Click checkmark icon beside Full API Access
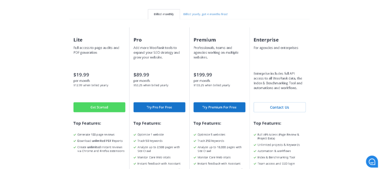Viewport: 380px width, 169px height. (255, 135)
